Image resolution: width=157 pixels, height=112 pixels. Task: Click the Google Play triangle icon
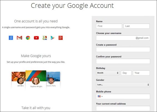[53, 38]
